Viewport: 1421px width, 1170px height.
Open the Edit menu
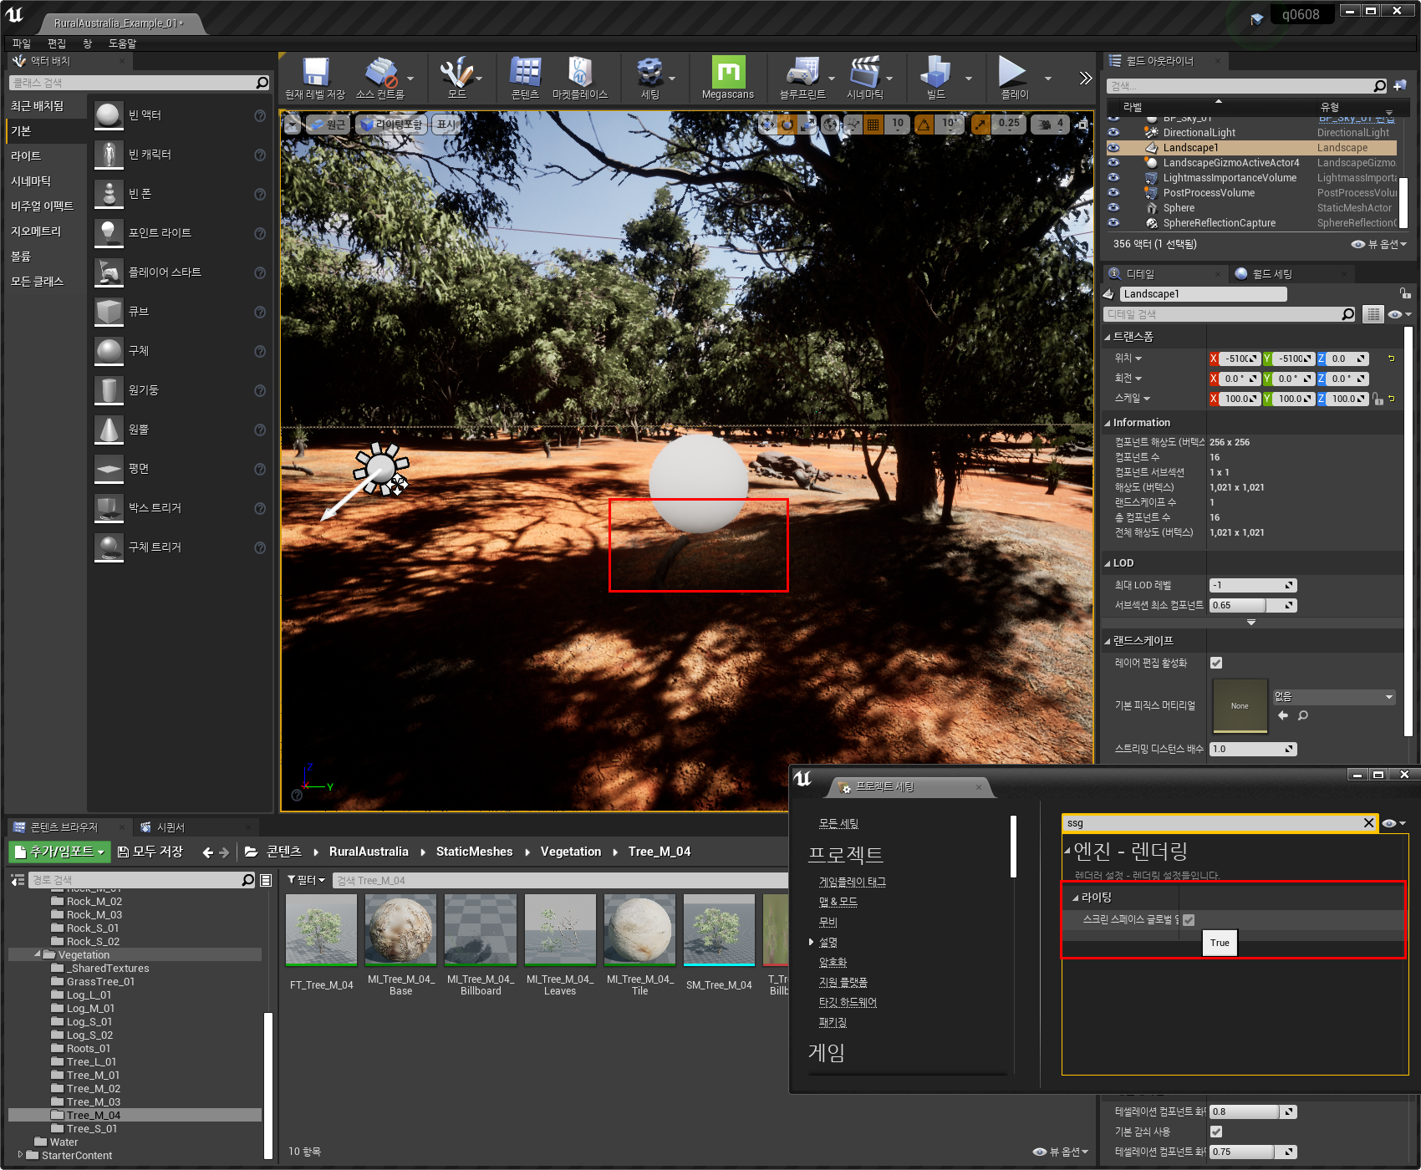(x=57, y=43)
